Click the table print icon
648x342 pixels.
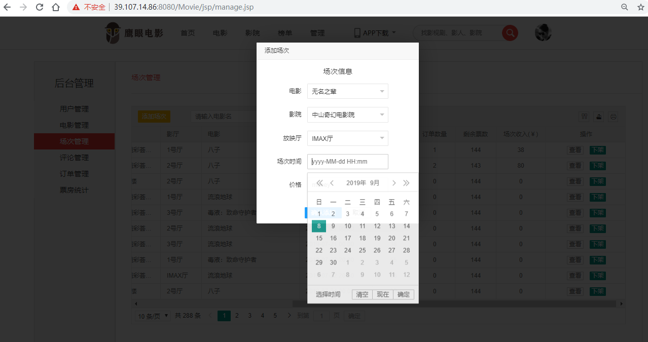[614, 117]
